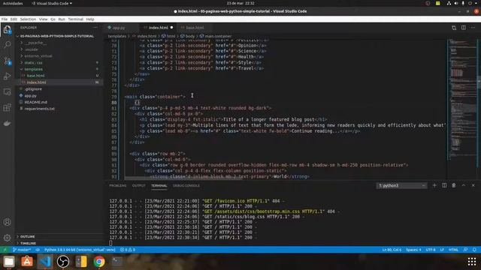Open the Run and Debug view
Screen dimensions: 481x270
(7, 76)
